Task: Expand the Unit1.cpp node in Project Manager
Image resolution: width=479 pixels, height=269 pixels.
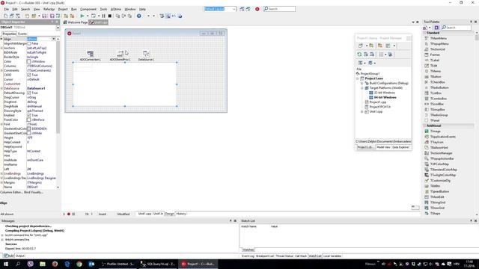Action: [x=362, y=111]
